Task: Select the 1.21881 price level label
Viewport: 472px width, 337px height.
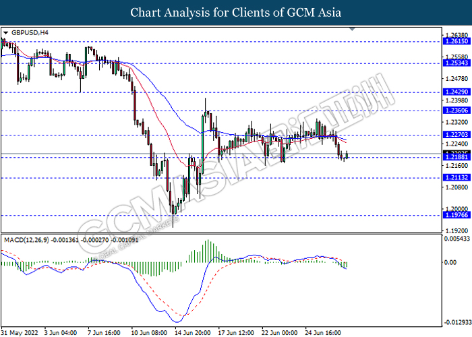Action: [x=457, y=157]
